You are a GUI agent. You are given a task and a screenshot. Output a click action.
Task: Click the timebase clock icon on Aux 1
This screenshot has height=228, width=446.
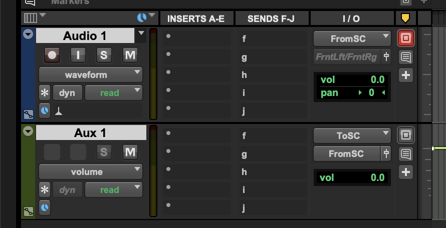pyautogui.click(x=45, y=206)
